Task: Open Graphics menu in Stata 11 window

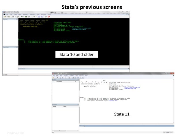Action: pyautogui.click(x=66, y=76)
